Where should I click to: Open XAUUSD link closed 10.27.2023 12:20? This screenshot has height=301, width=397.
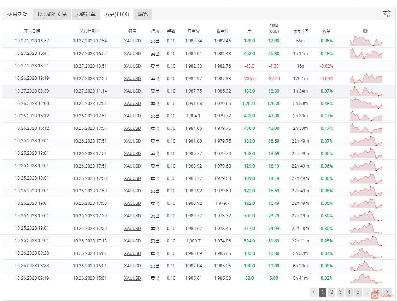pos(132,79)
